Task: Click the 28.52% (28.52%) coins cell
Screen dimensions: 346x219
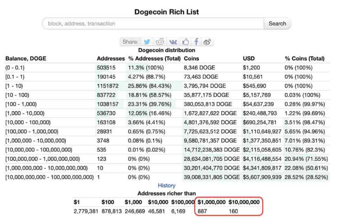Action: click(306, 177)
